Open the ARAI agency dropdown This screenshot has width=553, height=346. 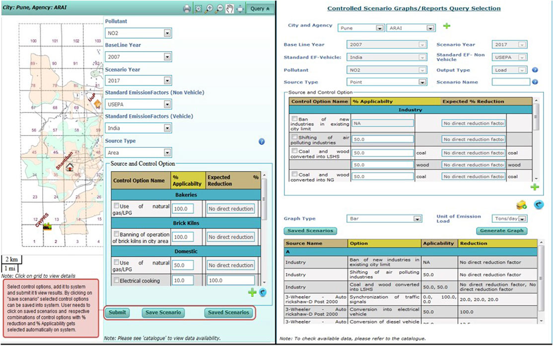411,28
